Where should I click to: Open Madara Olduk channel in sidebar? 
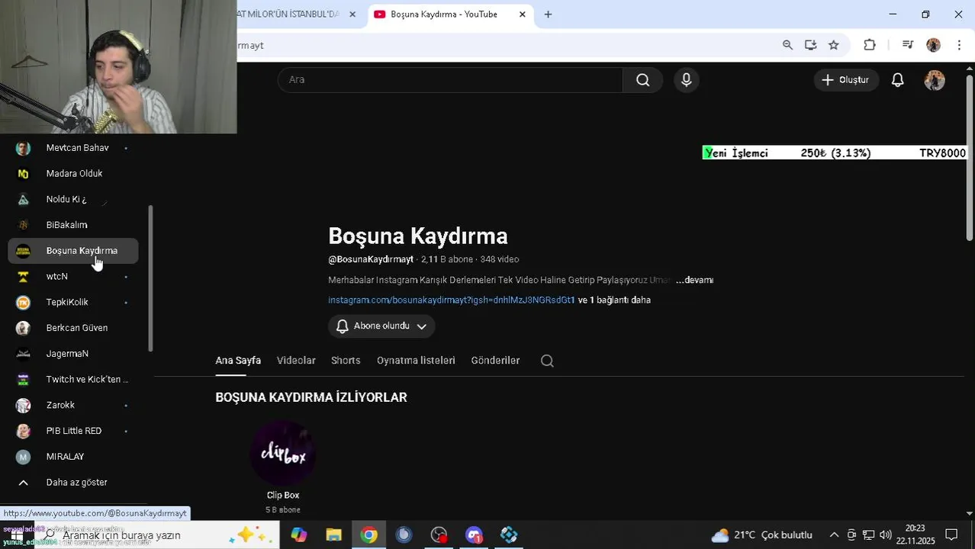click(73, 174)
